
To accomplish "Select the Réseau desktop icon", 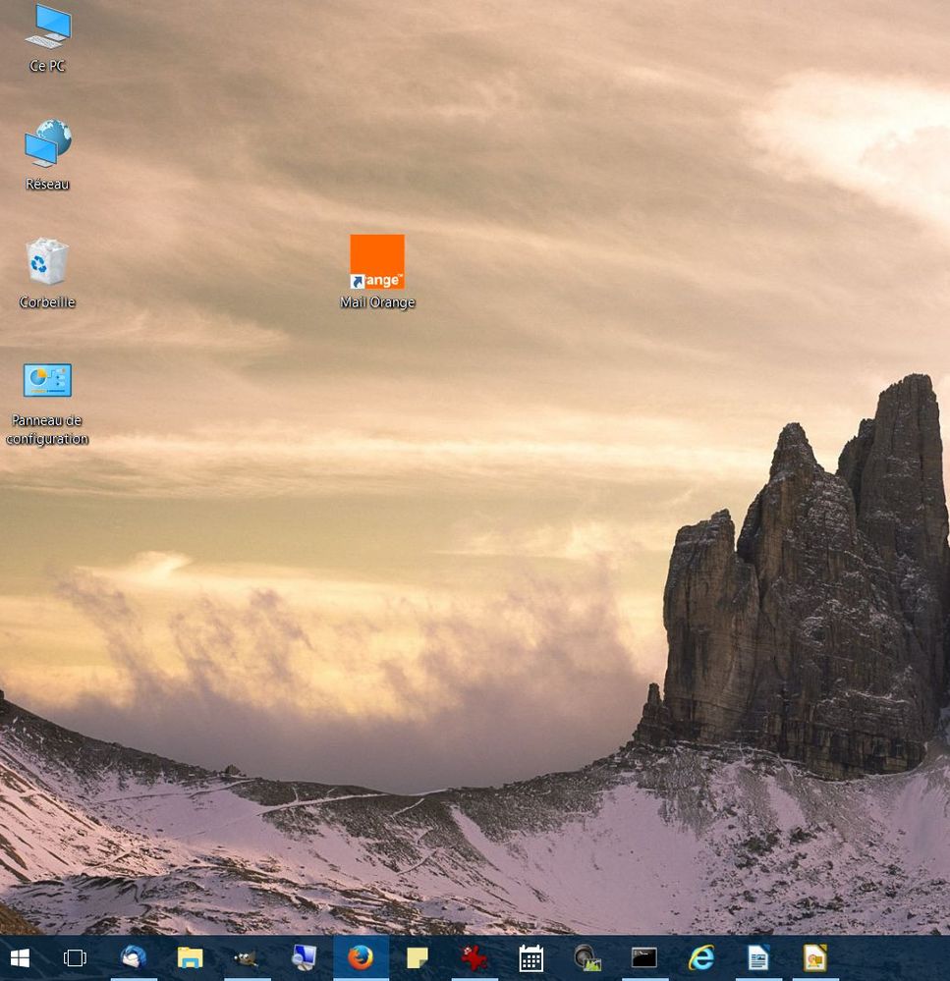I will click(47, 145).
